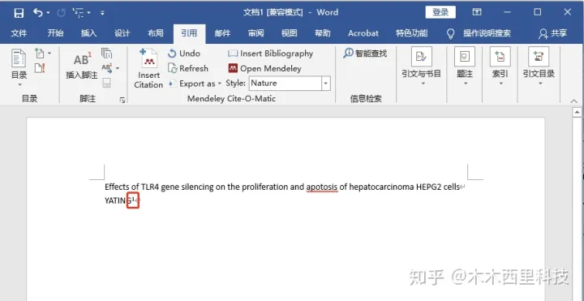Open the 脚注 group dialog launcher
The height and width of the screenshot is (301, 584).
click(x=122, y=100)
